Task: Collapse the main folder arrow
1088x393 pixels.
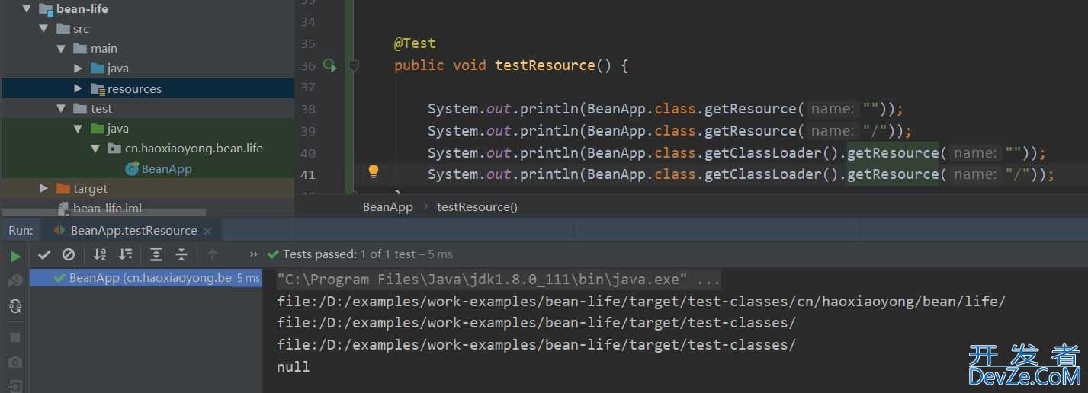Action: click(x=61, y=49)
